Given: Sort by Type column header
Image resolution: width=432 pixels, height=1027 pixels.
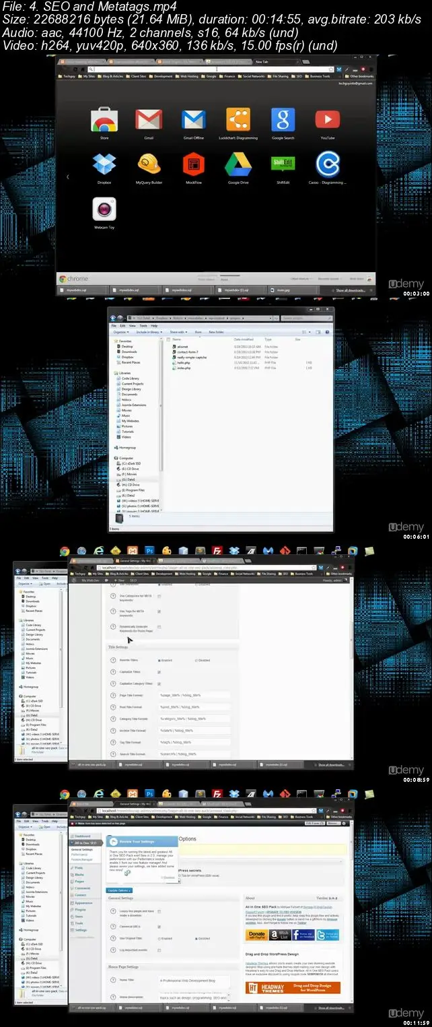Looking at the screenshot, I should tap(268, 339).
